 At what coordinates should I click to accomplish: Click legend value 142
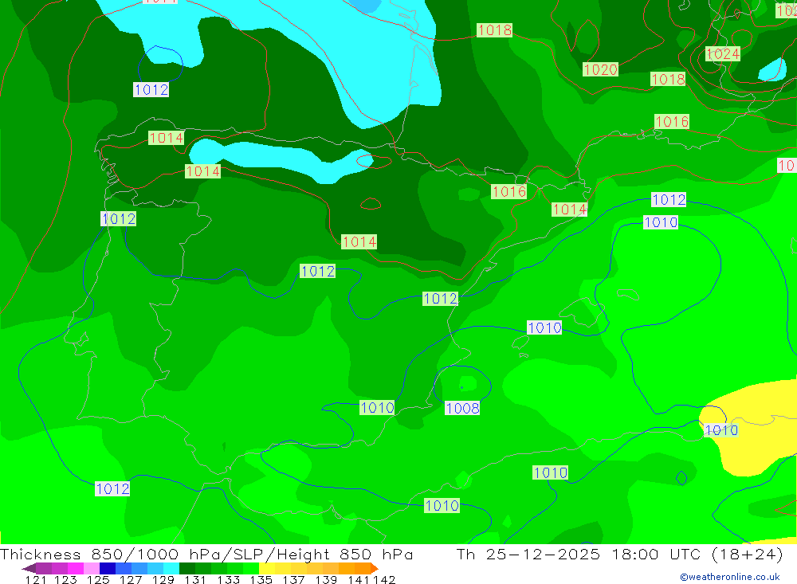[384, 579]
